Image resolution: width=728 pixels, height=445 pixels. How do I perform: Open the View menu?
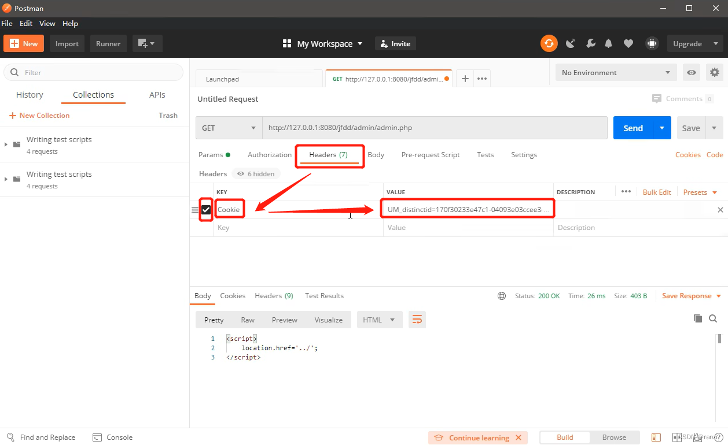click(x=47, y=24)
